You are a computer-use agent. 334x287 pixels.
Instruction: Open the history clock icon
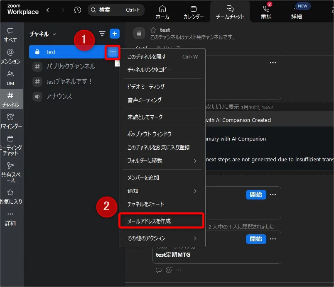[78, 10]
